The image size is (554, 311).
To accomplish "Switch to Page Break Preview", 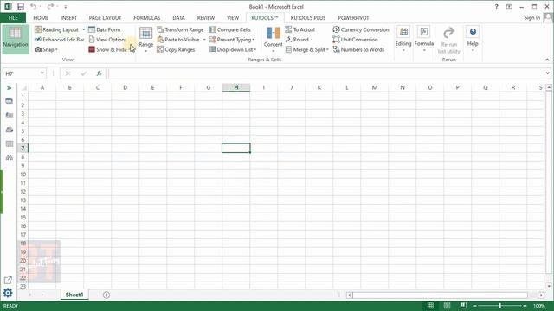I will (463, 306).
